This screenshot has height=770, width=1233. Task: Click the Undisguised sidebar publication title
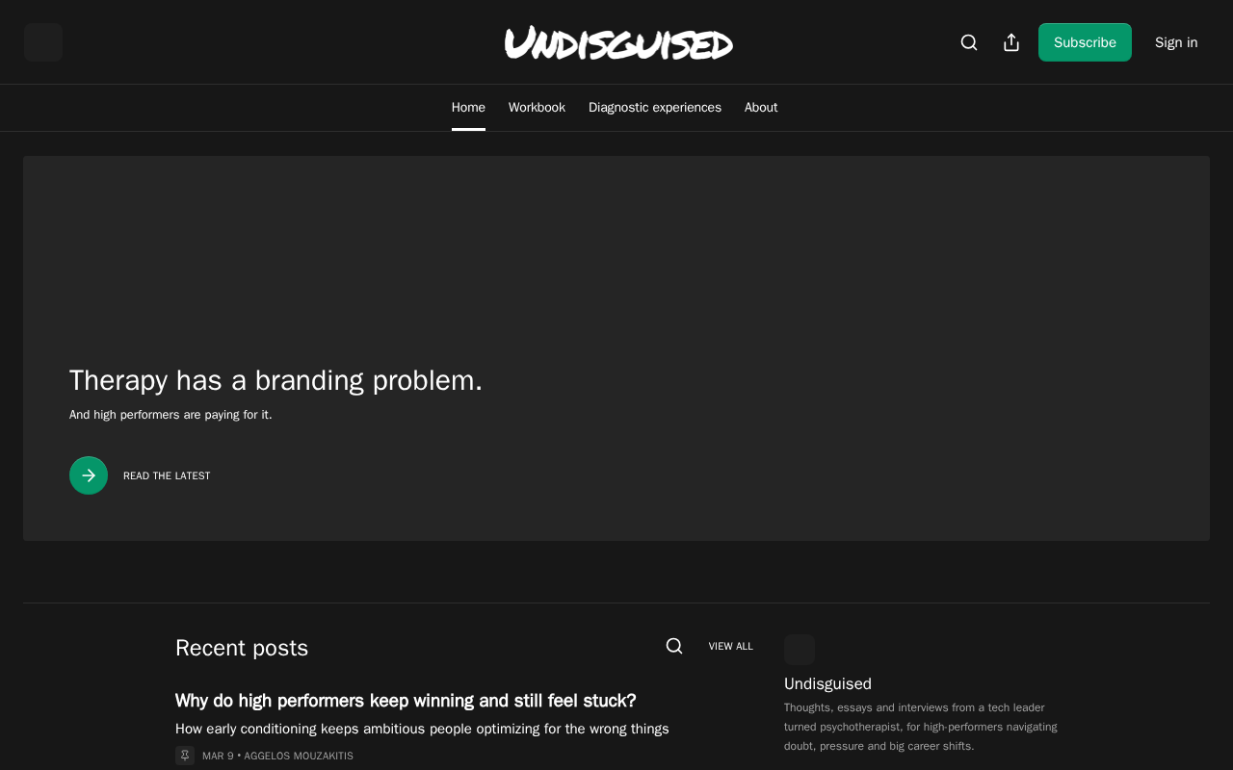[827, 683]
